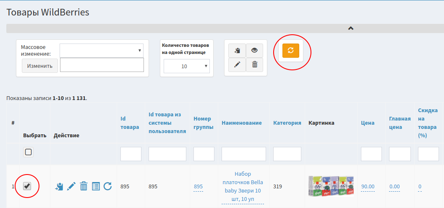Collapse the filter panel with the chevron
444x208 pixels.
[x=350, y=28]
